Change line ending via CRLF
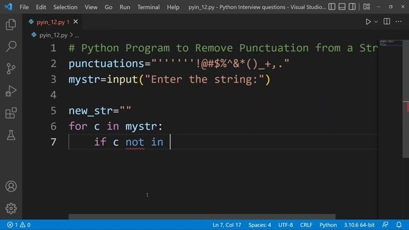The height and width of the screenshot is (230, 409). (x=306, y=225)
